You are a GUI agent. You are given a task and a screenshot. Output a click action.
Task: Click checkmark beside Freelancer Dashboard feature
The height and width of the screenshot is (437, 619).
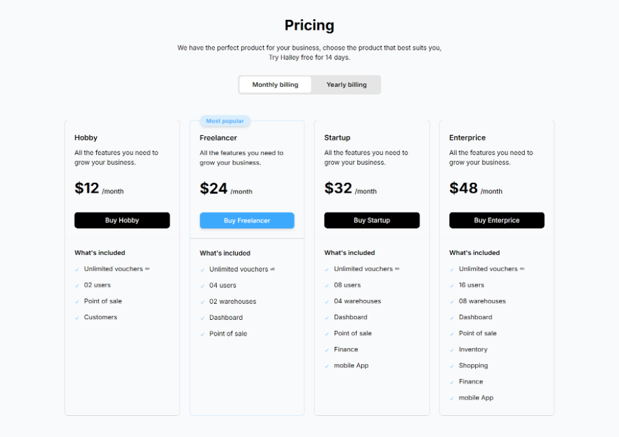point(203,318)
